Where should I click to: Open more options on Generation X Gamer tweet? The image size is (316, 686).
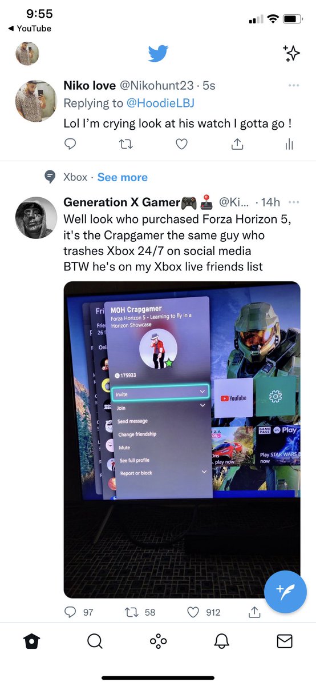point(294,202)
